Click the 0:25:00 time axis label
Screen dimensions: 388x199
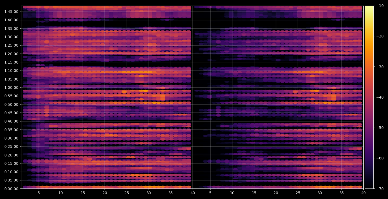(11, 146)
